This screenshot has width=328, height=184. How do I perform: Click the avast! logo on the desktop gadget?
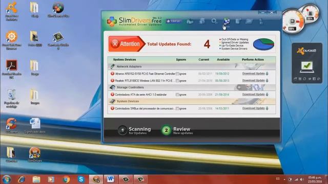click(306, 51)
